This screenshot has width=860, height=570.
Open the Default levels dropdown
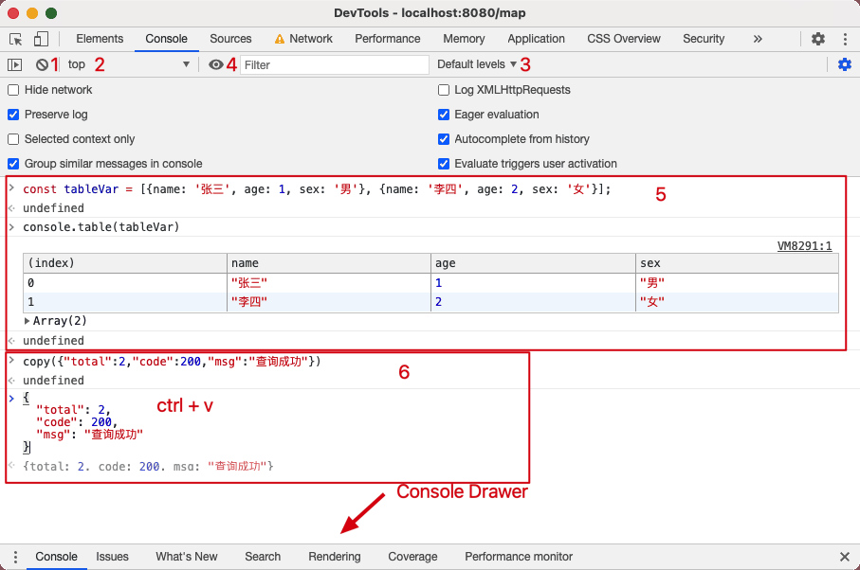[477, 64]
